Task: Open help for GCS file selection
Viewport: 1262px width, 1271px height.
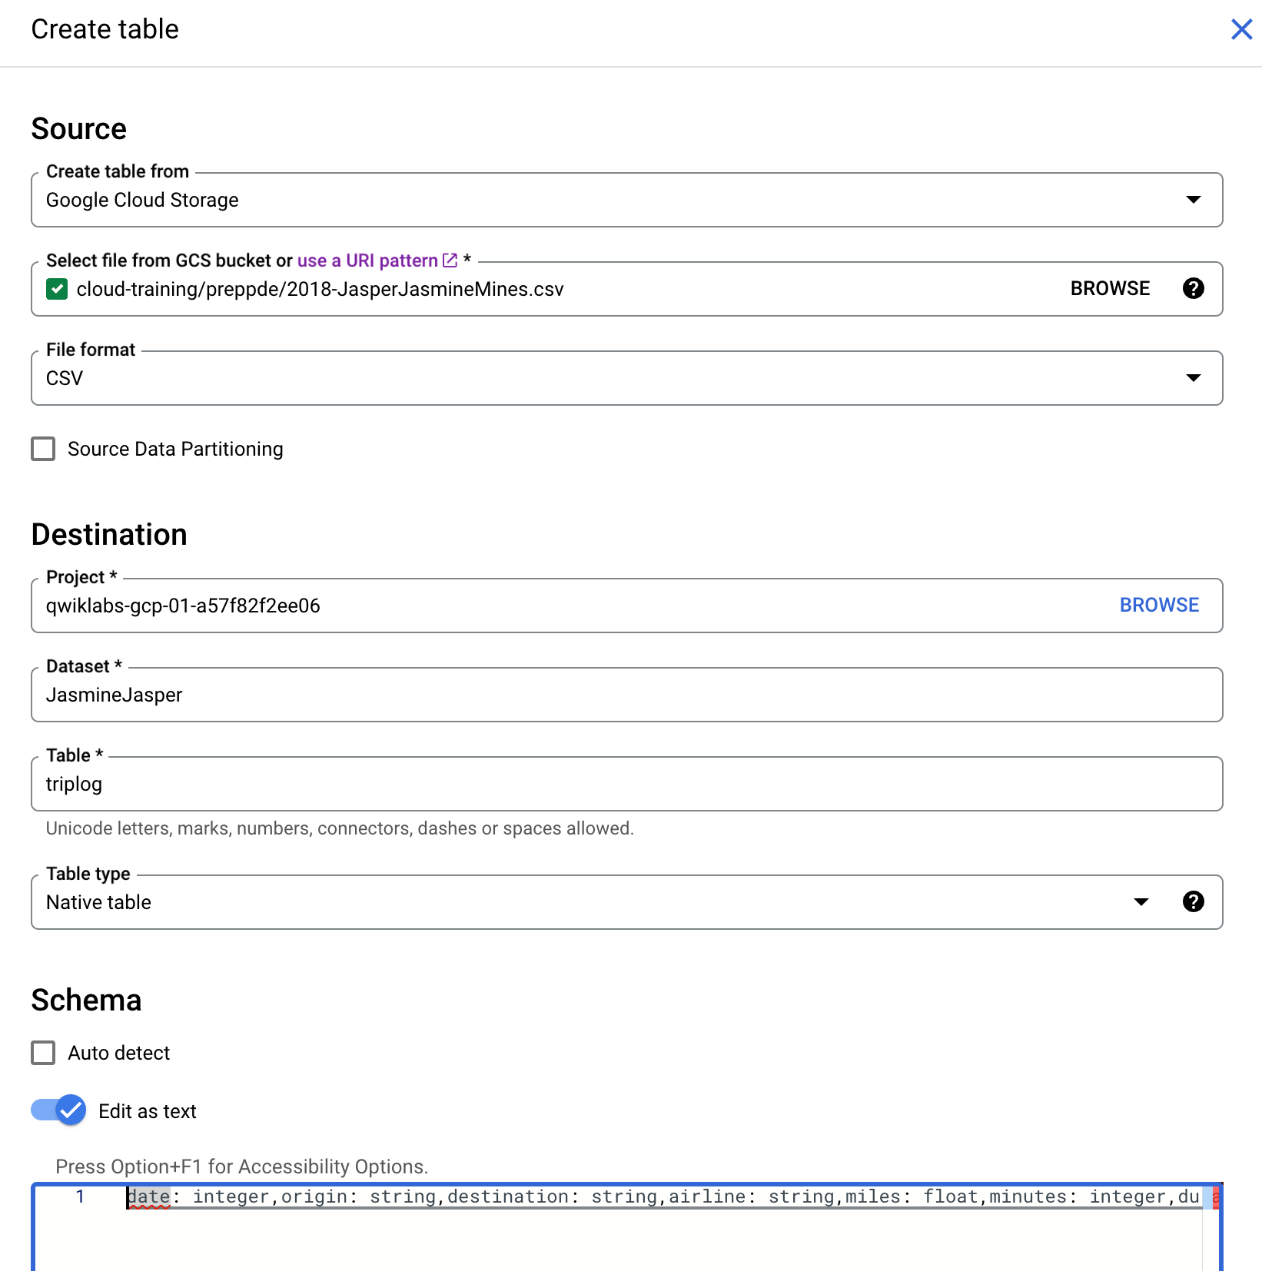Action: [x=1193, y=288]
